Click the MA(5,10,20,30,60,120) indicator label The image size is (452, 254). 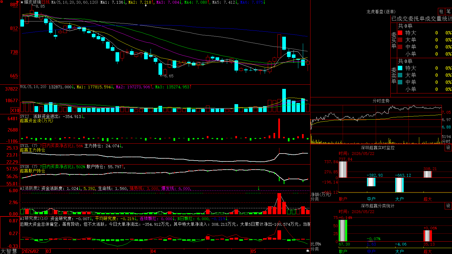pyautogui.click(x=75, y=2)
